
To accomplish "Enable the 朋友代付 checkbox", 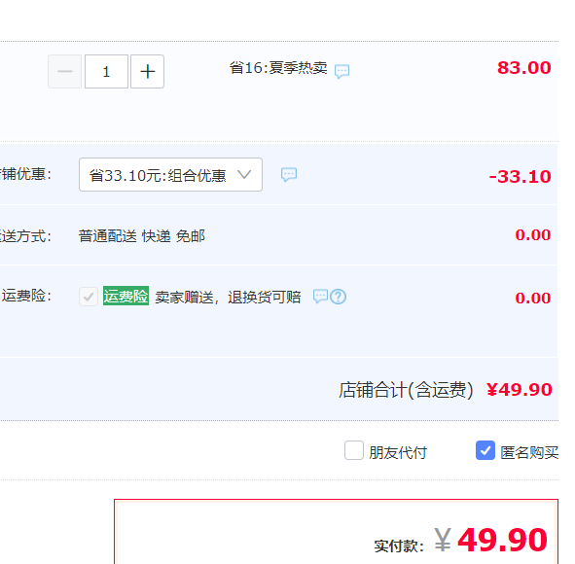I will 354,450.
